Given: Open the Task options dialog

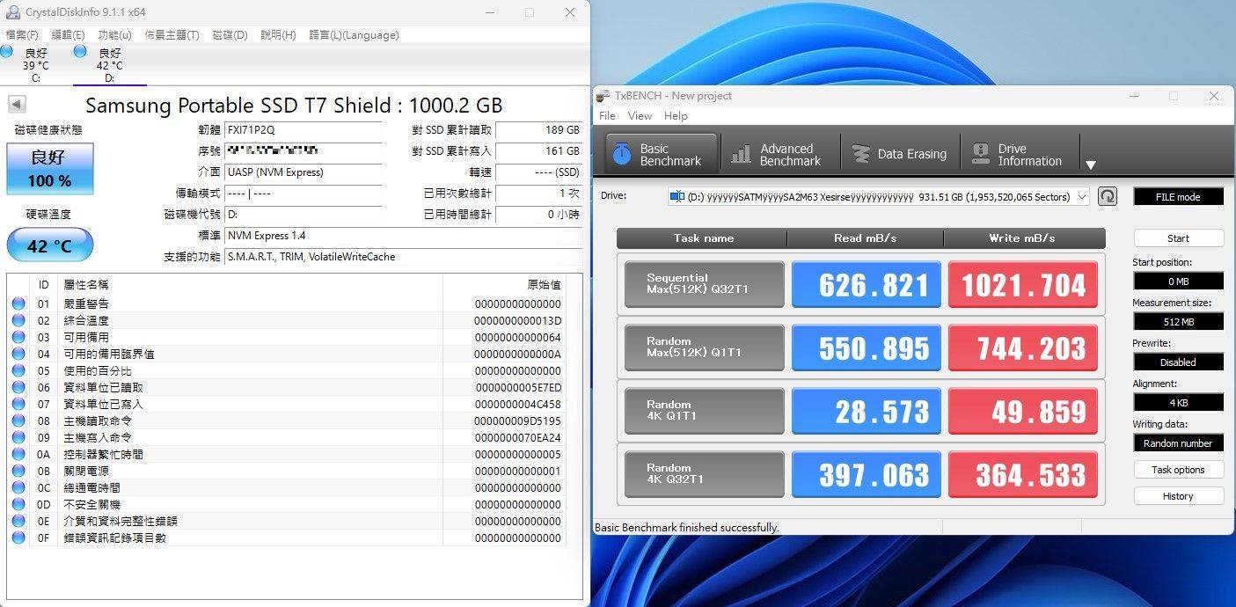Looking at the screenshot, I should pos(1178,469).
